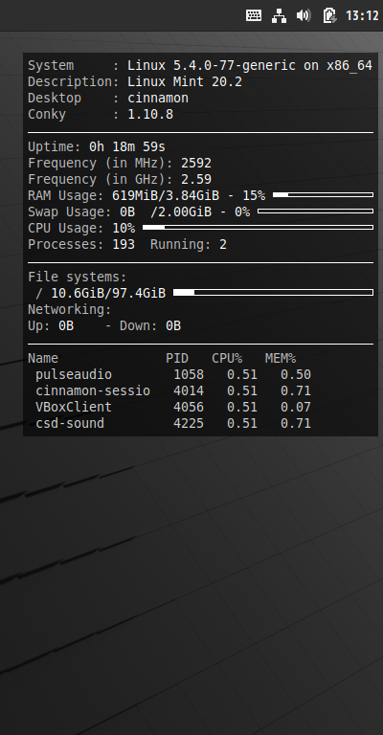This screenshot has width=383, height=735.
Task: Click the battery power tray icon
Action: [329, 15]
